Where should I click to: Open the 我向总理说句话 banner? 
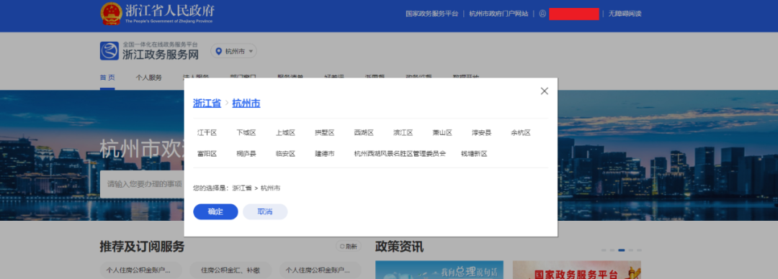[439, 270]
